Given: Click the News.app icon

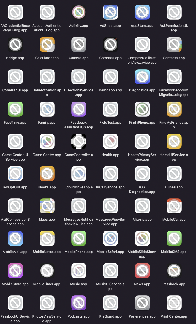Looking at the screenshot, I should (x=142, y=271).
